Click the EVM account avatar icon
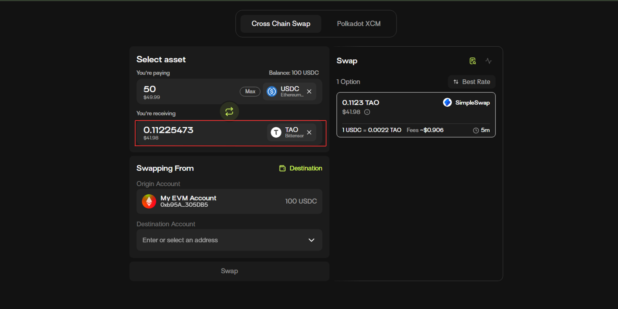The image size is (618, 309). [149, 201]
